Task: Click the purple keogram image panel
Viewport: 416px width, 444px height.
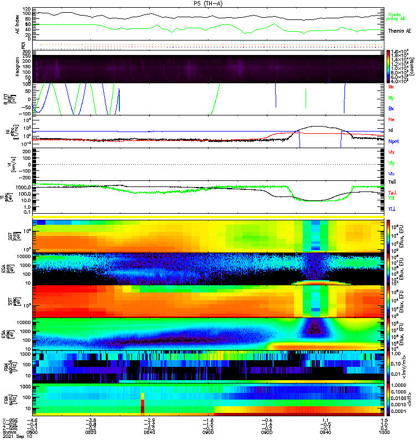Action: point(208,69)
